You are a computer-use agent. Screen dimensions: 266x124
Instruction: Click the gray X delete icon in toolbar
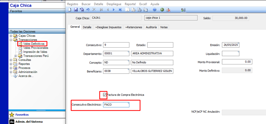tap(94, 10)
